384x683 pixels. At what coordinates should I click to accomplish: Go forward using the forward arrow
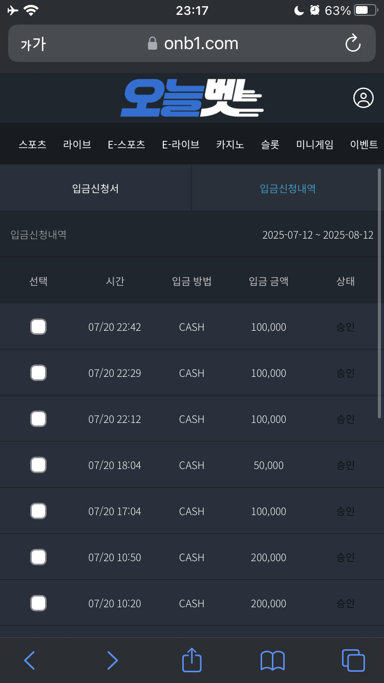(x=112, y=660)
